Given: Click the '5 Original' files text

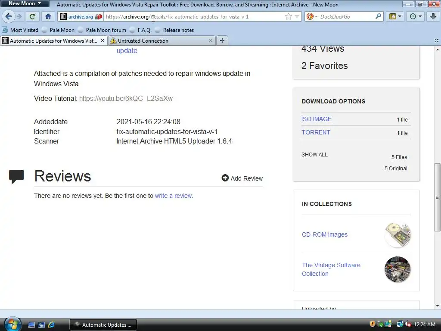Looking at the screenshot, I should pos(396,169).
